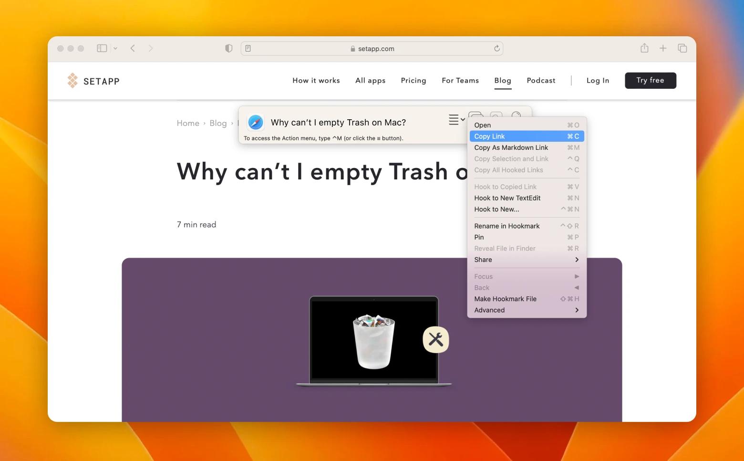The image size is (744, 461).
Task: Click the Try free button
Action: (x=651, y=80)
